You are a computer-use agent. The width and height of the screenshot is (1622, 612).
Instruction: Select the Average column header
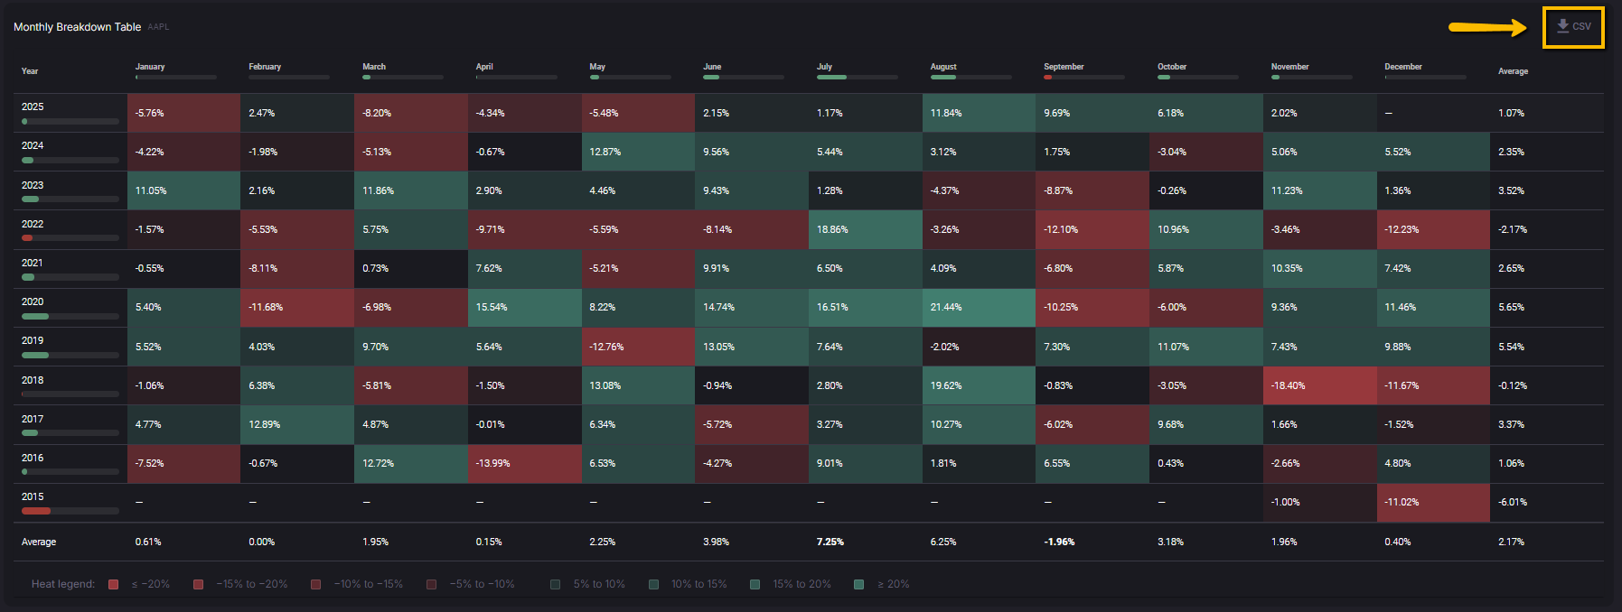coord(1513,71)
